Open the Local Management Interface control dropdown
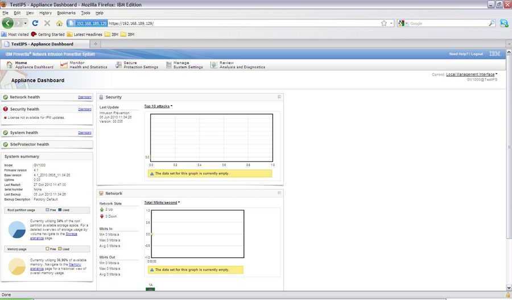The width and height of the screenshot is (512, 300). (x=472, y=74)
